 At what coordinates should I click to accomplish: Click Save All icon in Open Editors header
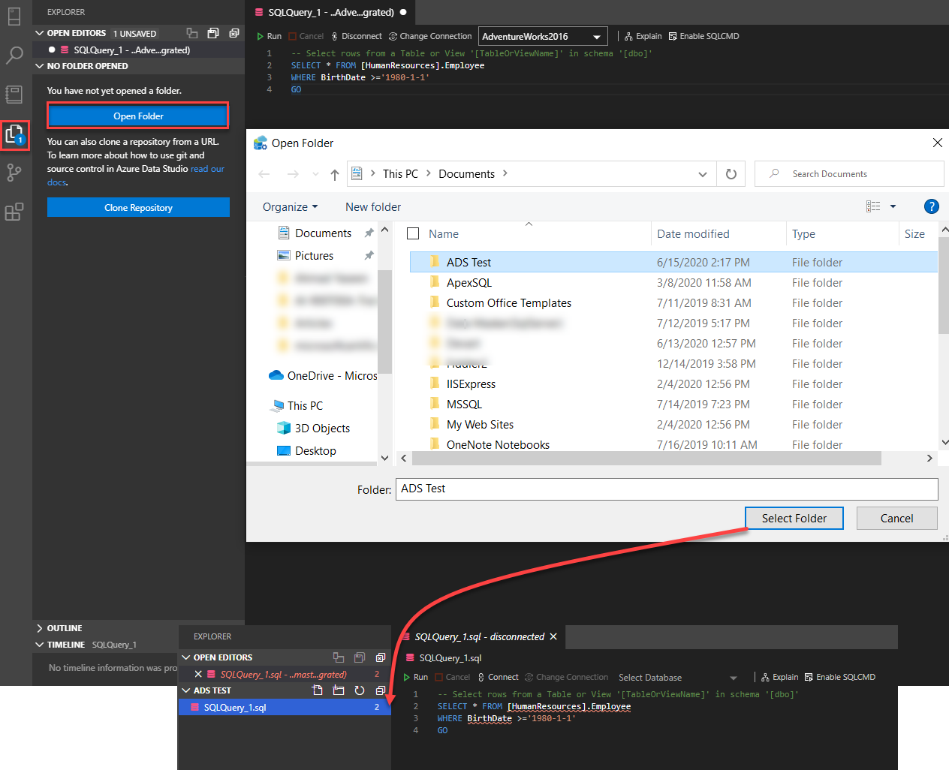213,33
